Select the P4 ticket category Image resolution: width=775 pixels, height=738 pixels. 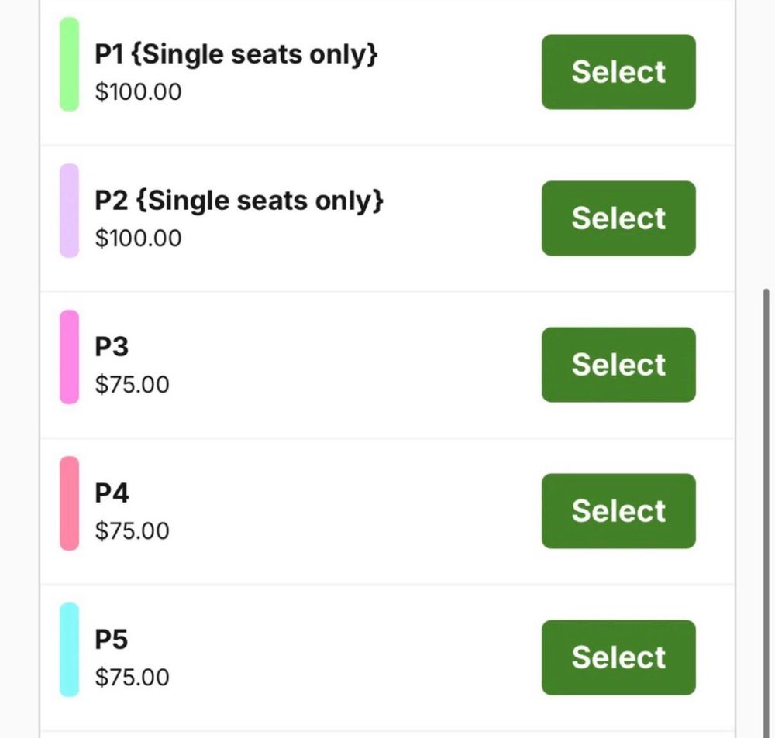tap(618, 510)
